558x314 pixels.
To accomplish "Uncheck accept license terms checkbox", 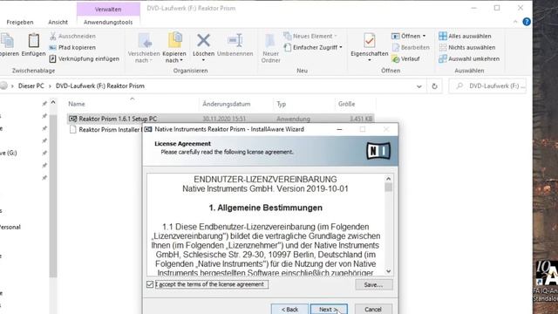I will [150, 284].
